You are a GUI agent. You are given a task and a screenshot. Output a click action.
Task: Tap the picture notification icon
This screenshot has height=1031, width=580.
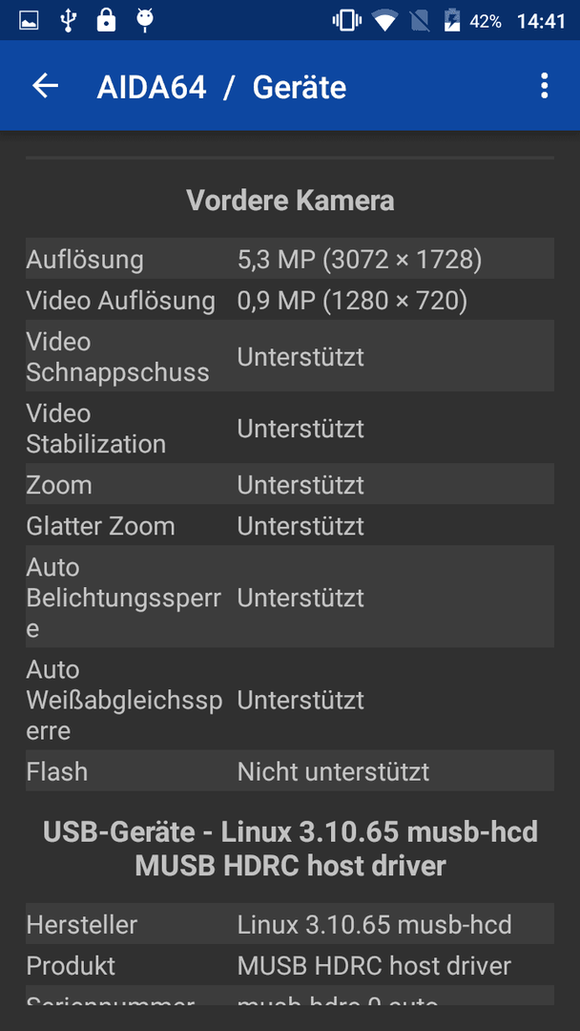pos(29,21)
